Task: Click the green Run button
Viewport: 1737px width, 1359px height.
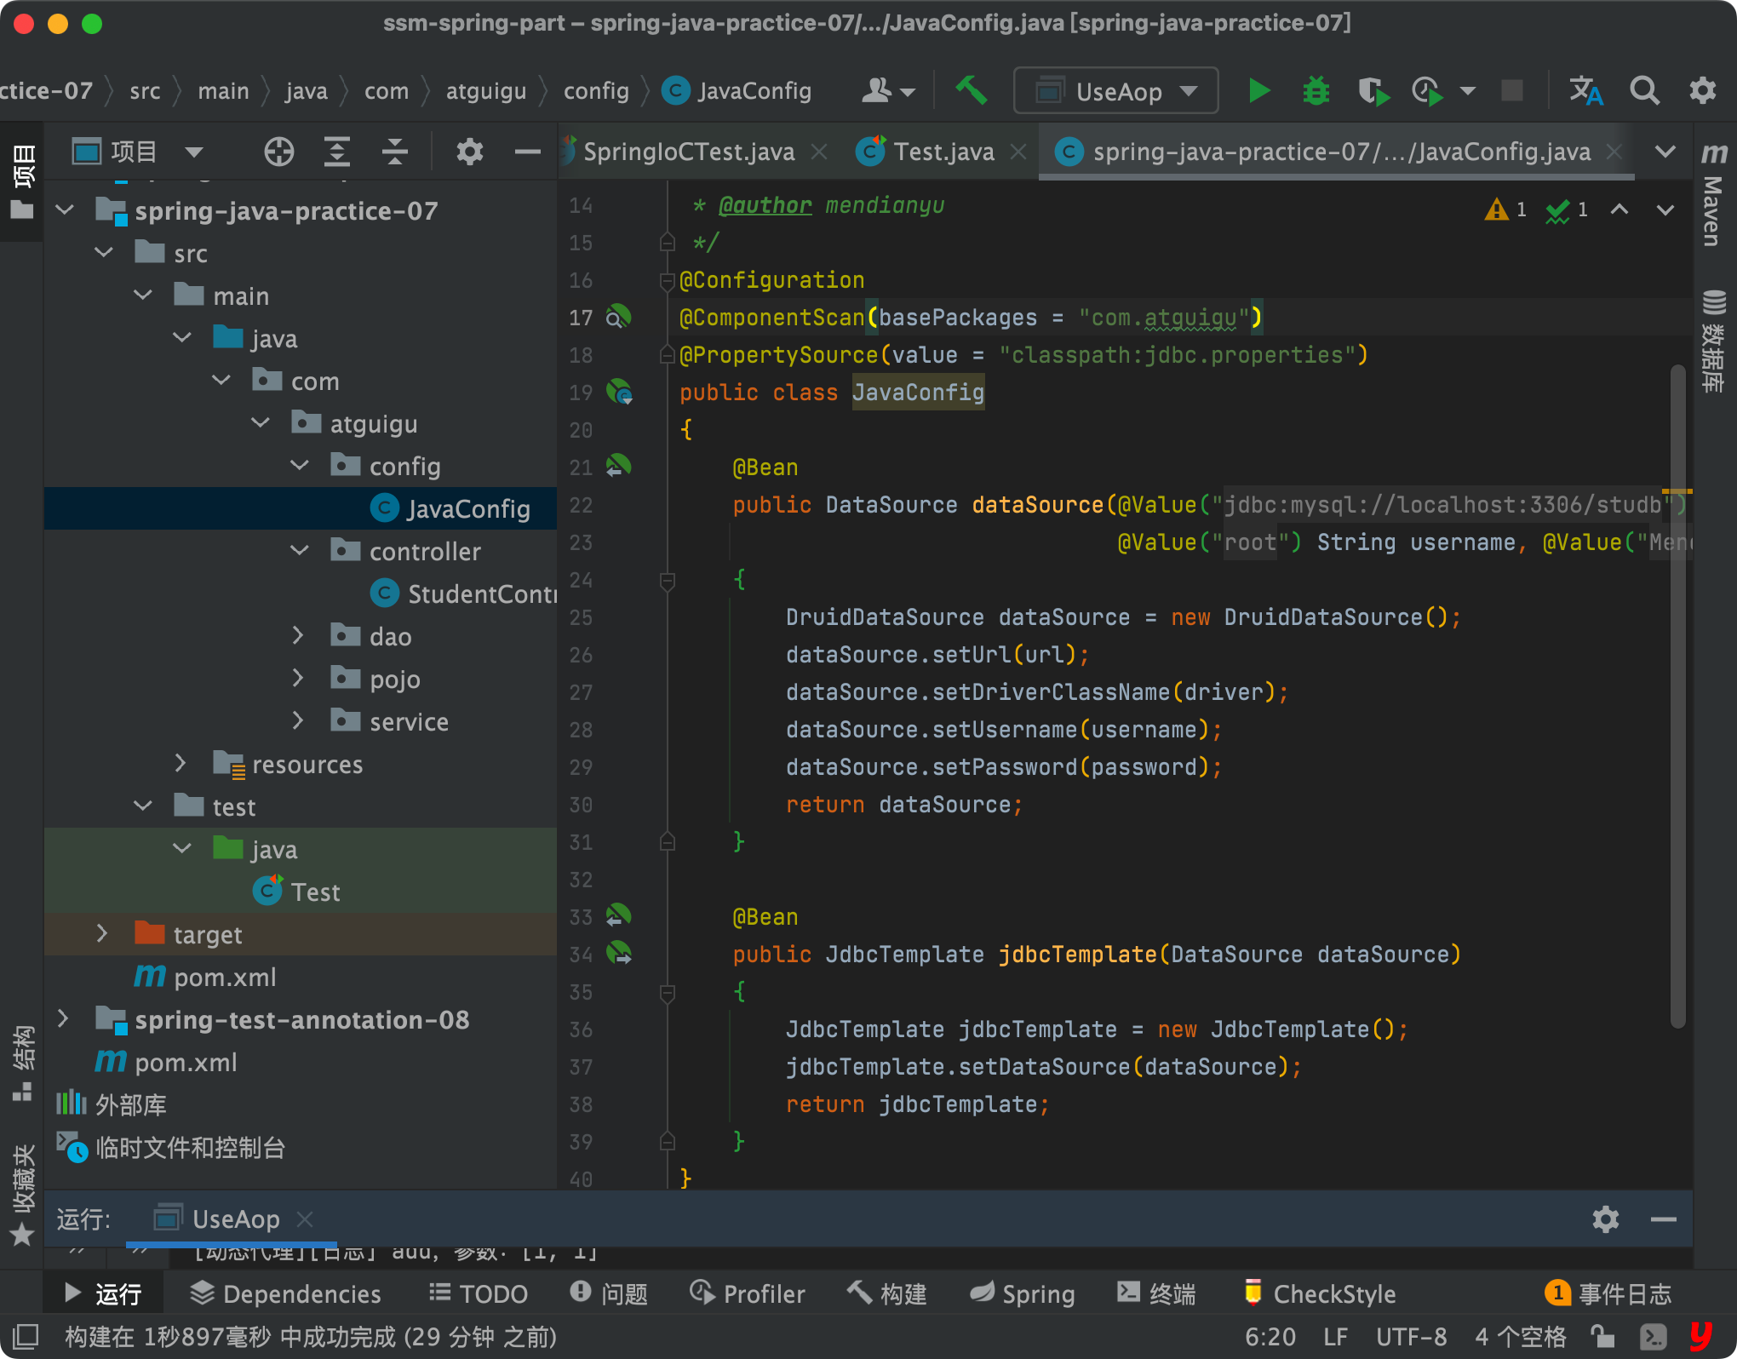Action: [x=1258, y=90]
